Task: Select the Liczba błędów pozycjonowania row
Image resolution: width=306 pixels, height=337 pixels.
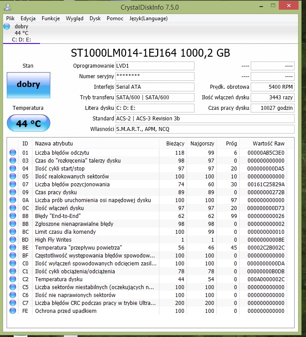Action: (148, 185)
